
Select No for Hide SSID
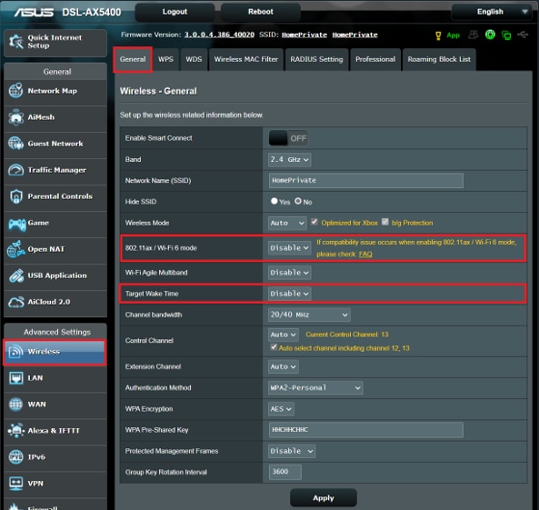coord(298,201)
